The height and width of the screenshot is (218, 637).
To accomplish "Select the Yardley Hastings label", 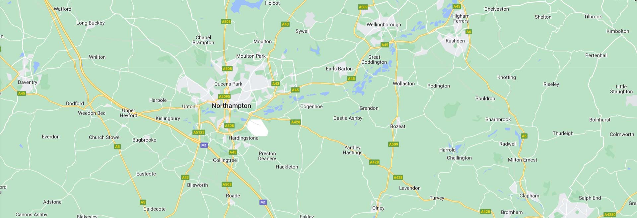I will [x=352, y=150].
